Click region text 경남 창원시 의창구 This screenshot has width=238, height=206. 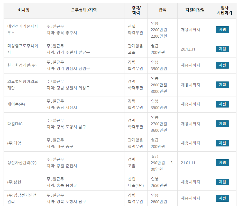click(73, 88)
